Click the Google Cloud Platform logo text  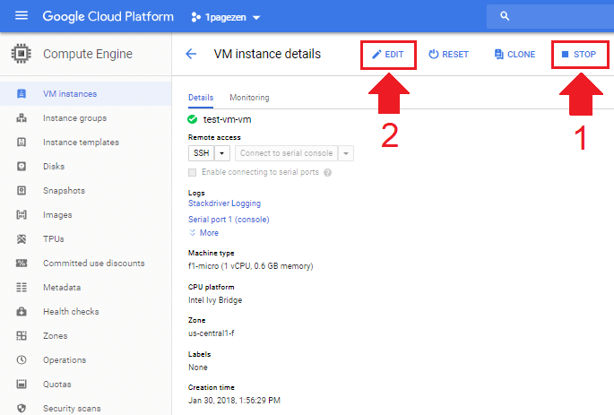click(108, 16)
